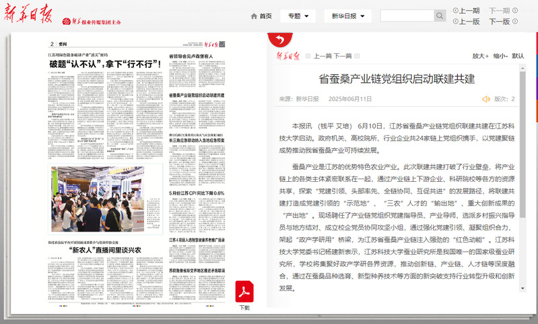Open the 5月份江苏CPI同比下降0.6% article

(x=197, y=193)
